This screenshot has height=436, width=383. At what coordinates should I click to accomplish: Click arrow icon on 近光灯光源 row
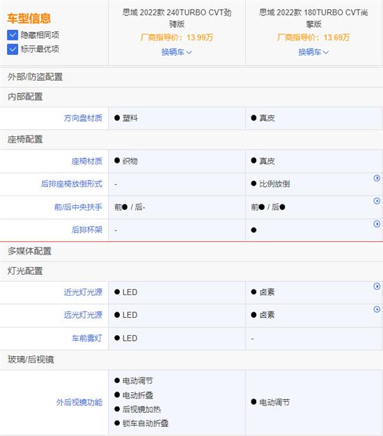[377, 286]
